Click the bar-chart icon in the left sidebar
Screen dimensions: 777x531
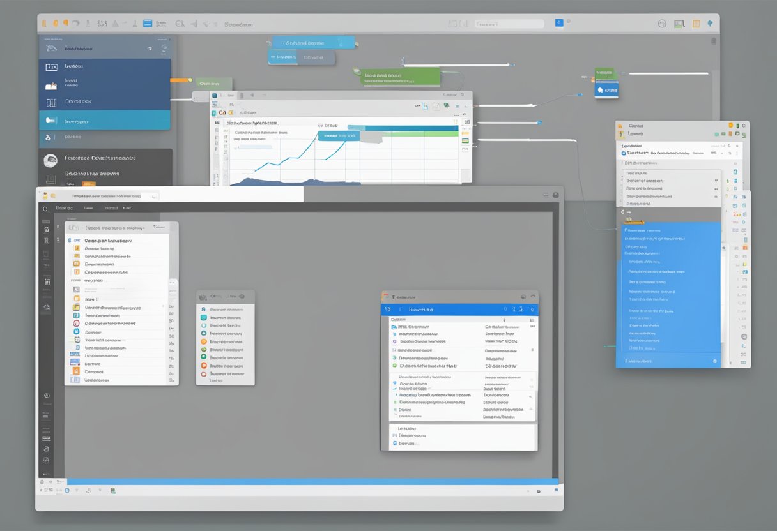[x=51, y=102]
